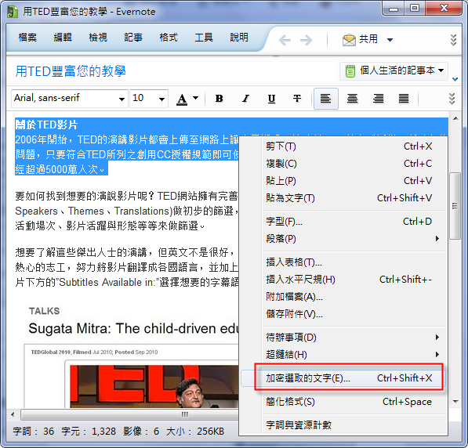Image resolution: width=468 pixels, height=448 pixels.
Task: Click the 關於TED影片 heading text
Action: 46,125
